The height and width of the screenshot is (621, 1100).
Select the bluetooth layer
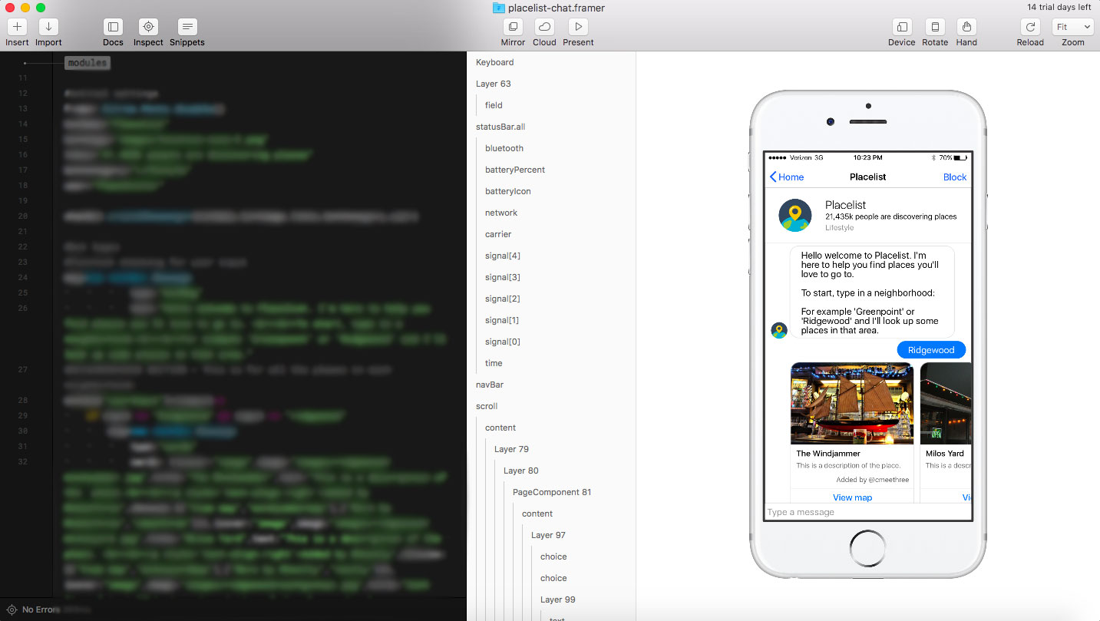pyautogui.click(x=504, y=148)
